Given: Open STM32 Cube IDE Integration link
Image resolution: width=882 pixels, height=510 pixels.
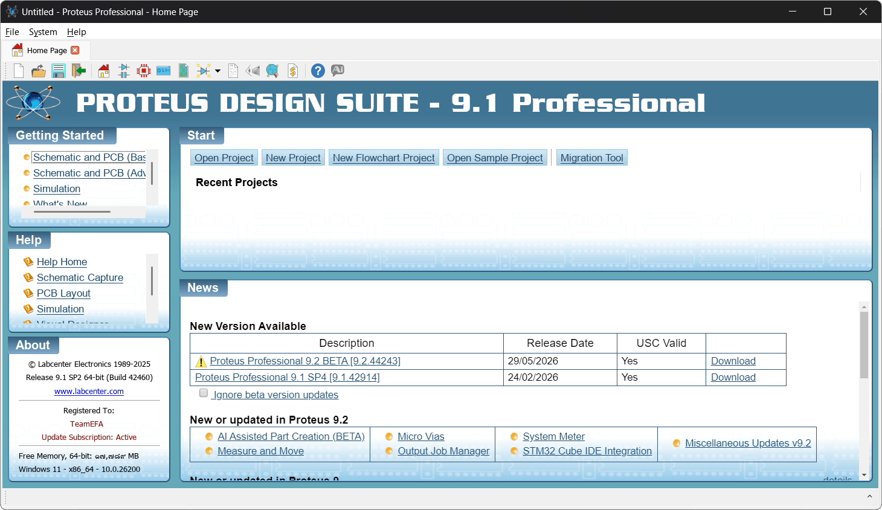Looking at the screenshot, I should (587, 451).
